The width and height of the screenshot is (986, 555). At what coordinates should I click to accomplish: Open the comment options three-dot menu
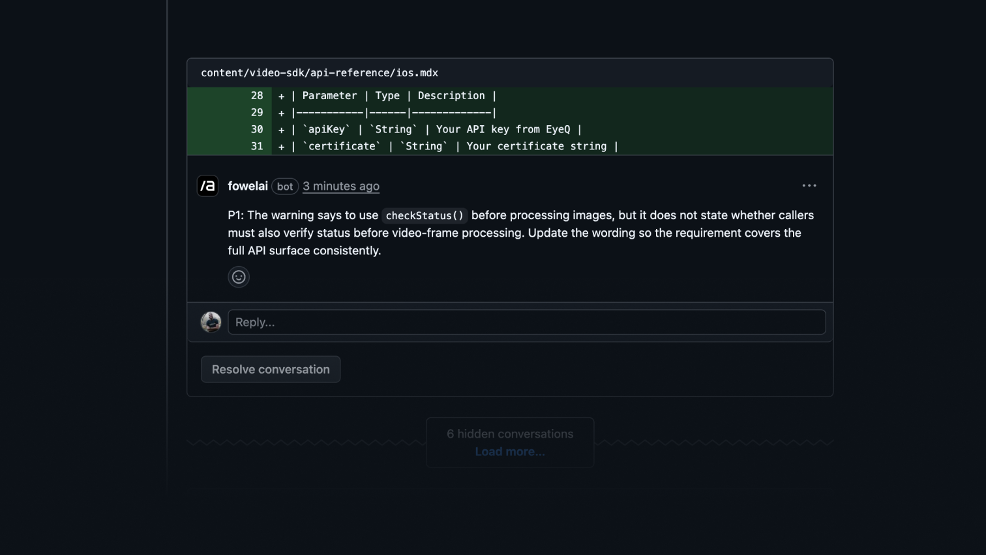(x=809, y=186)
